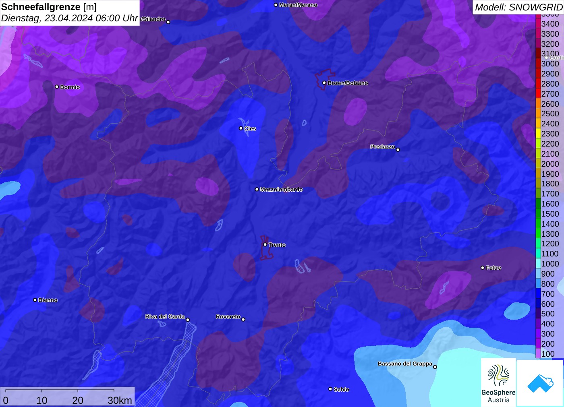
Task: Pick the 2700 m red legend swatch
Action: (x=538, y=93)
